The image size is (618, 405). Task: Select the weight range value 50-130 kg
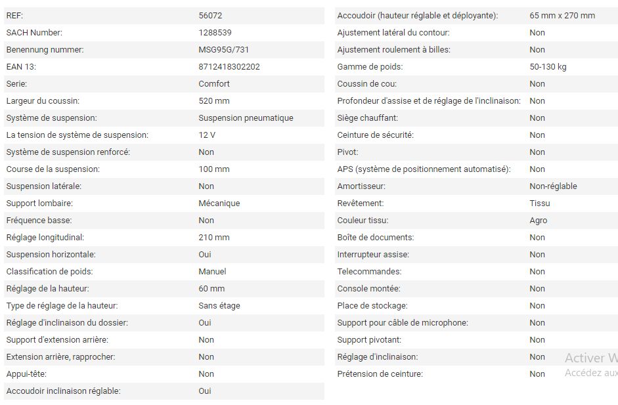[x=548, y=66]
